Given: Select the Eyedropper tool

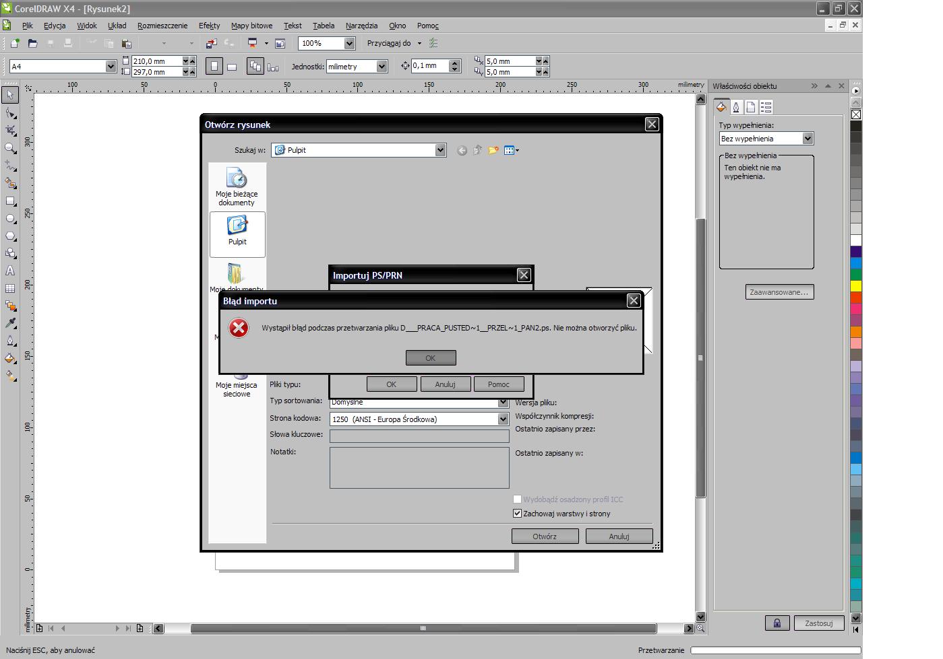Looking at the screenshot, I should (x=10, y=323).
